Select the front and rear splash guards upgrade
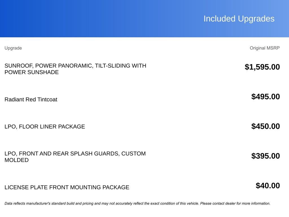This screenshot has width=289, height=217. (75, 157)
